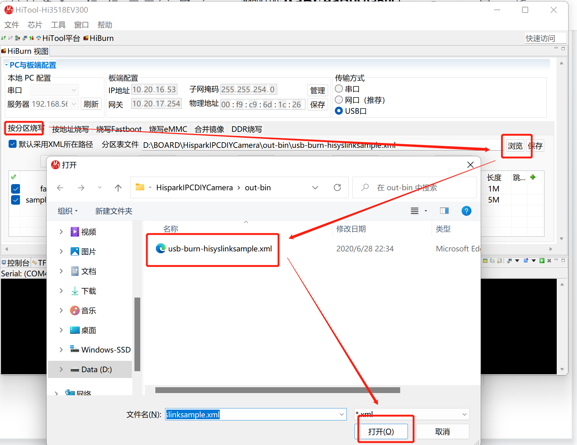The image size is (577, 445).
Task: Click the open new console icon
Action: (x=526, y=261)
